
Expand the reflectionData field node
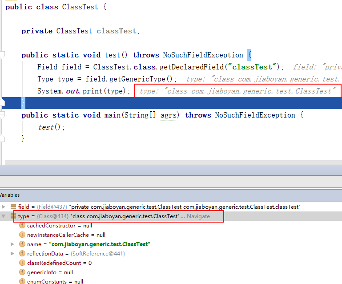pyautogui.click(x=12, y=253)
